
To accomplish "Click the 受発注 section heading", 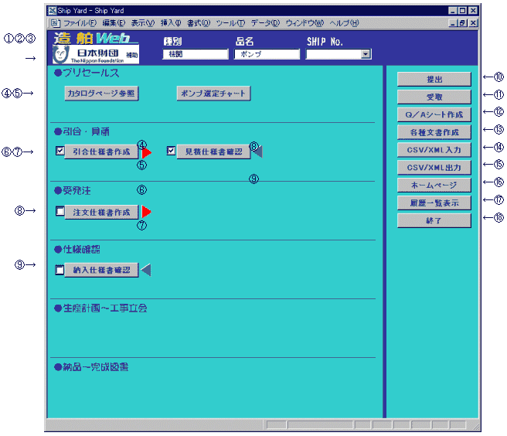I will (x=73, y=190).
